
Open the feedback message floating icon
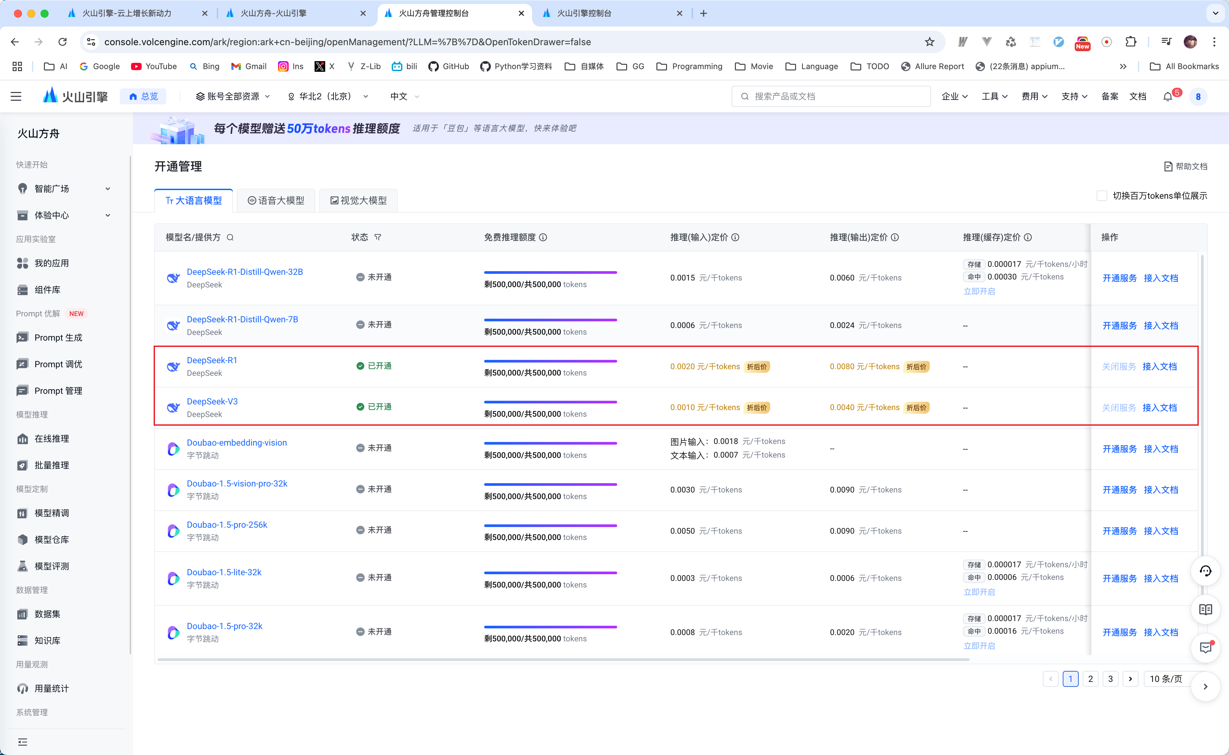[1205, 648]
